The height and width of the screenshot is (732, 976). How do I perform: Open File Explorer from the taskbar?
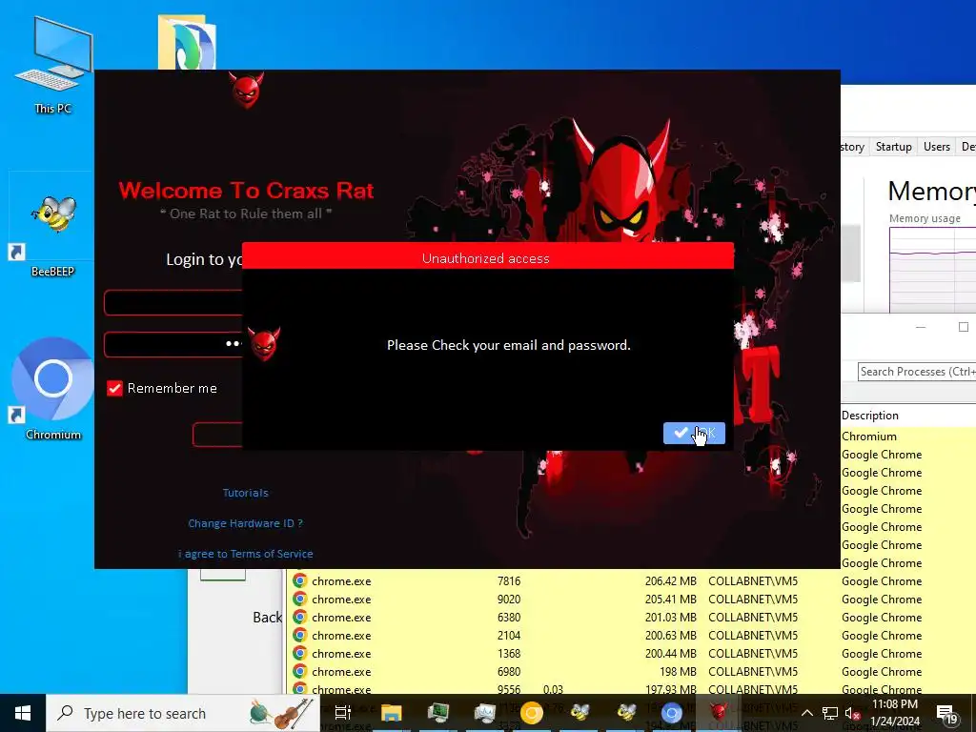click(x=392, y=713)
